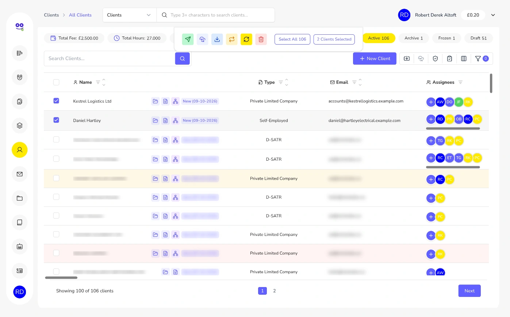Click the New Client button
Screen dimensions: 510x317
coord(375,58)
